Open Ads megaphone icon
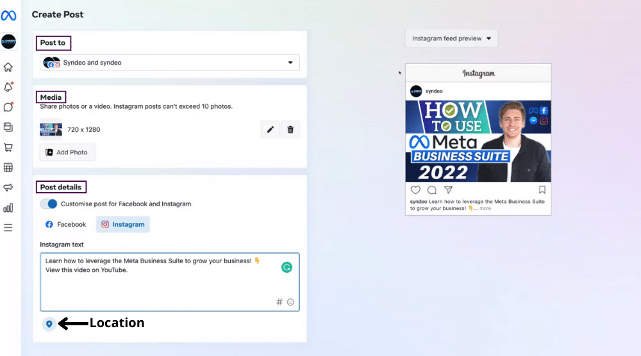 8,188
